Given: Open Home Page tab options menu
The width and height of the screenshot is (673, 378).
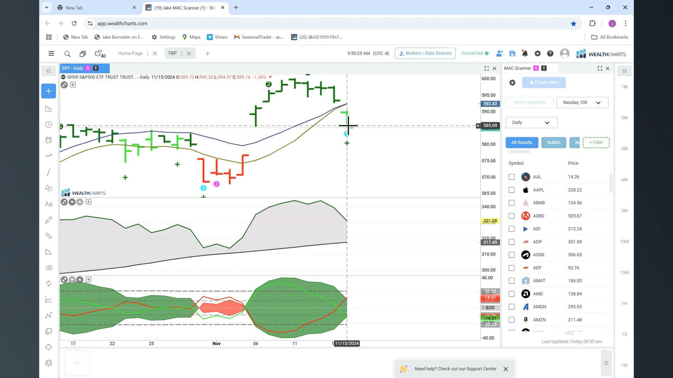Looking at the screenshot, I should [x=148, y=54].
